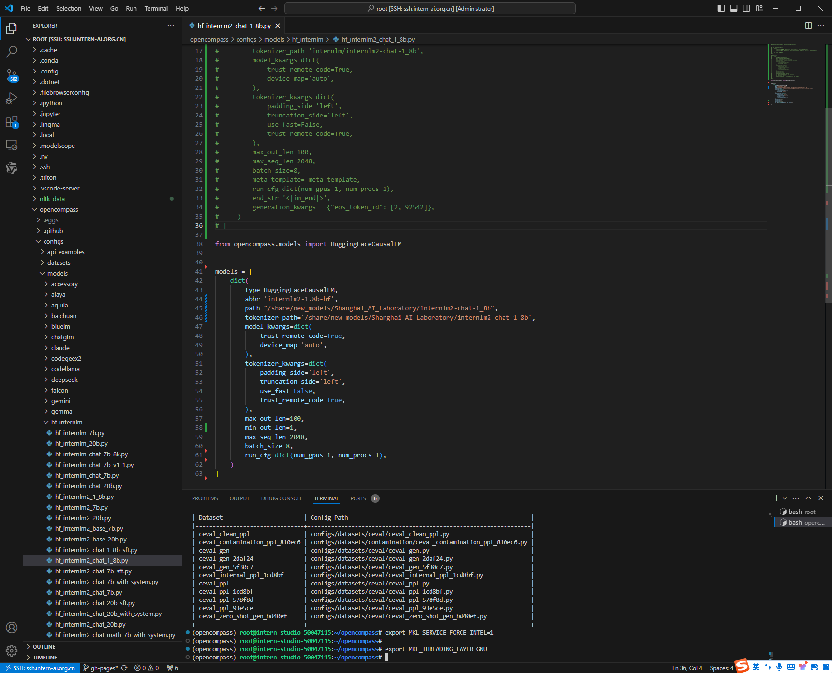Click the gh-pages branch in status bar
The image size is (832, 673).
pos(101,668)
